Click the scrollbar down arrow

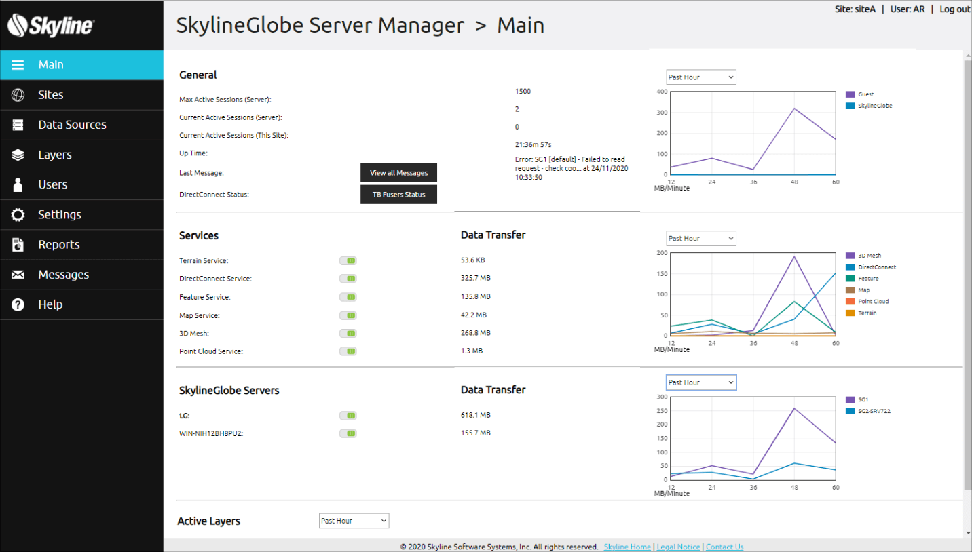(x=967, y=534)
